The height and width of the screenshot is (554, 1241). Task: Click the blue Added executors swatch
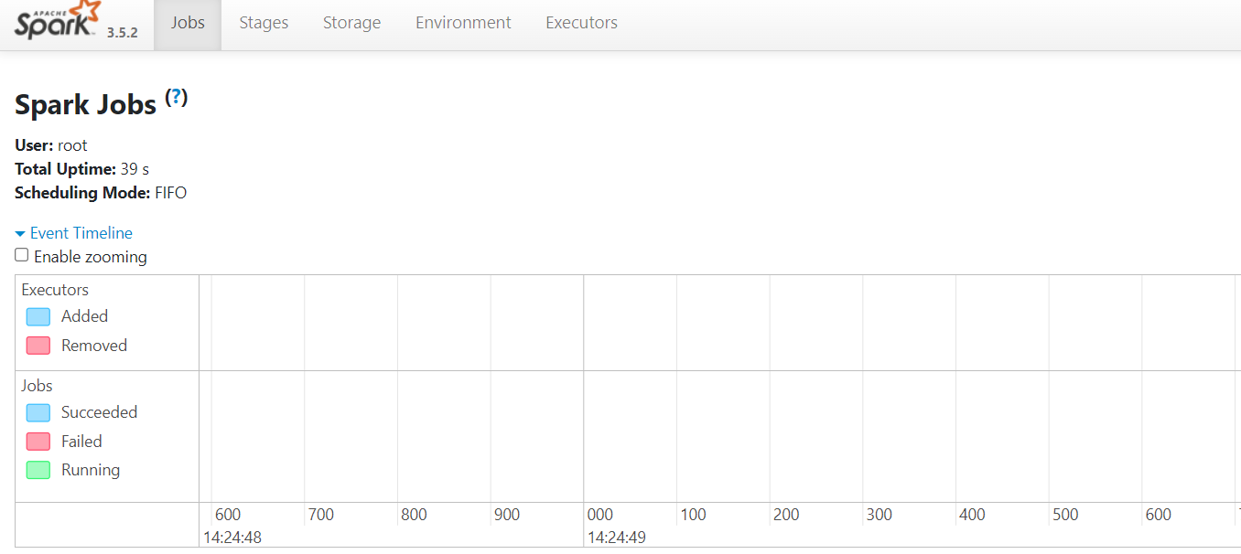pos(38,316)
